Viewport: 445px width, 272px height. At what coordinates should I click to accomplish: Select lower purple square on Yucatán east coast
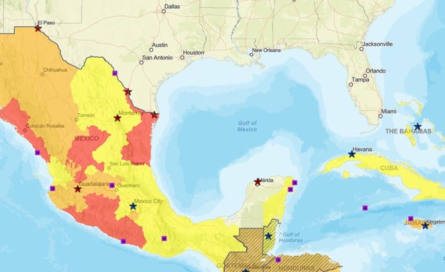tap(291, 189)
